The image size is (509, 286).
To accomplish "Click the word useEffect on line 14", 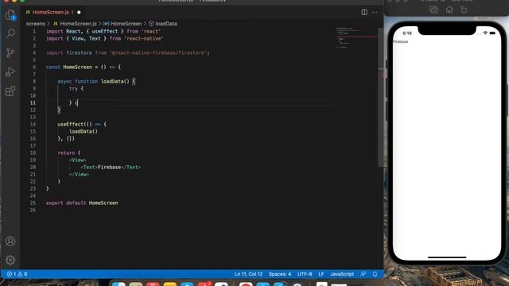I will click(71, 124).
